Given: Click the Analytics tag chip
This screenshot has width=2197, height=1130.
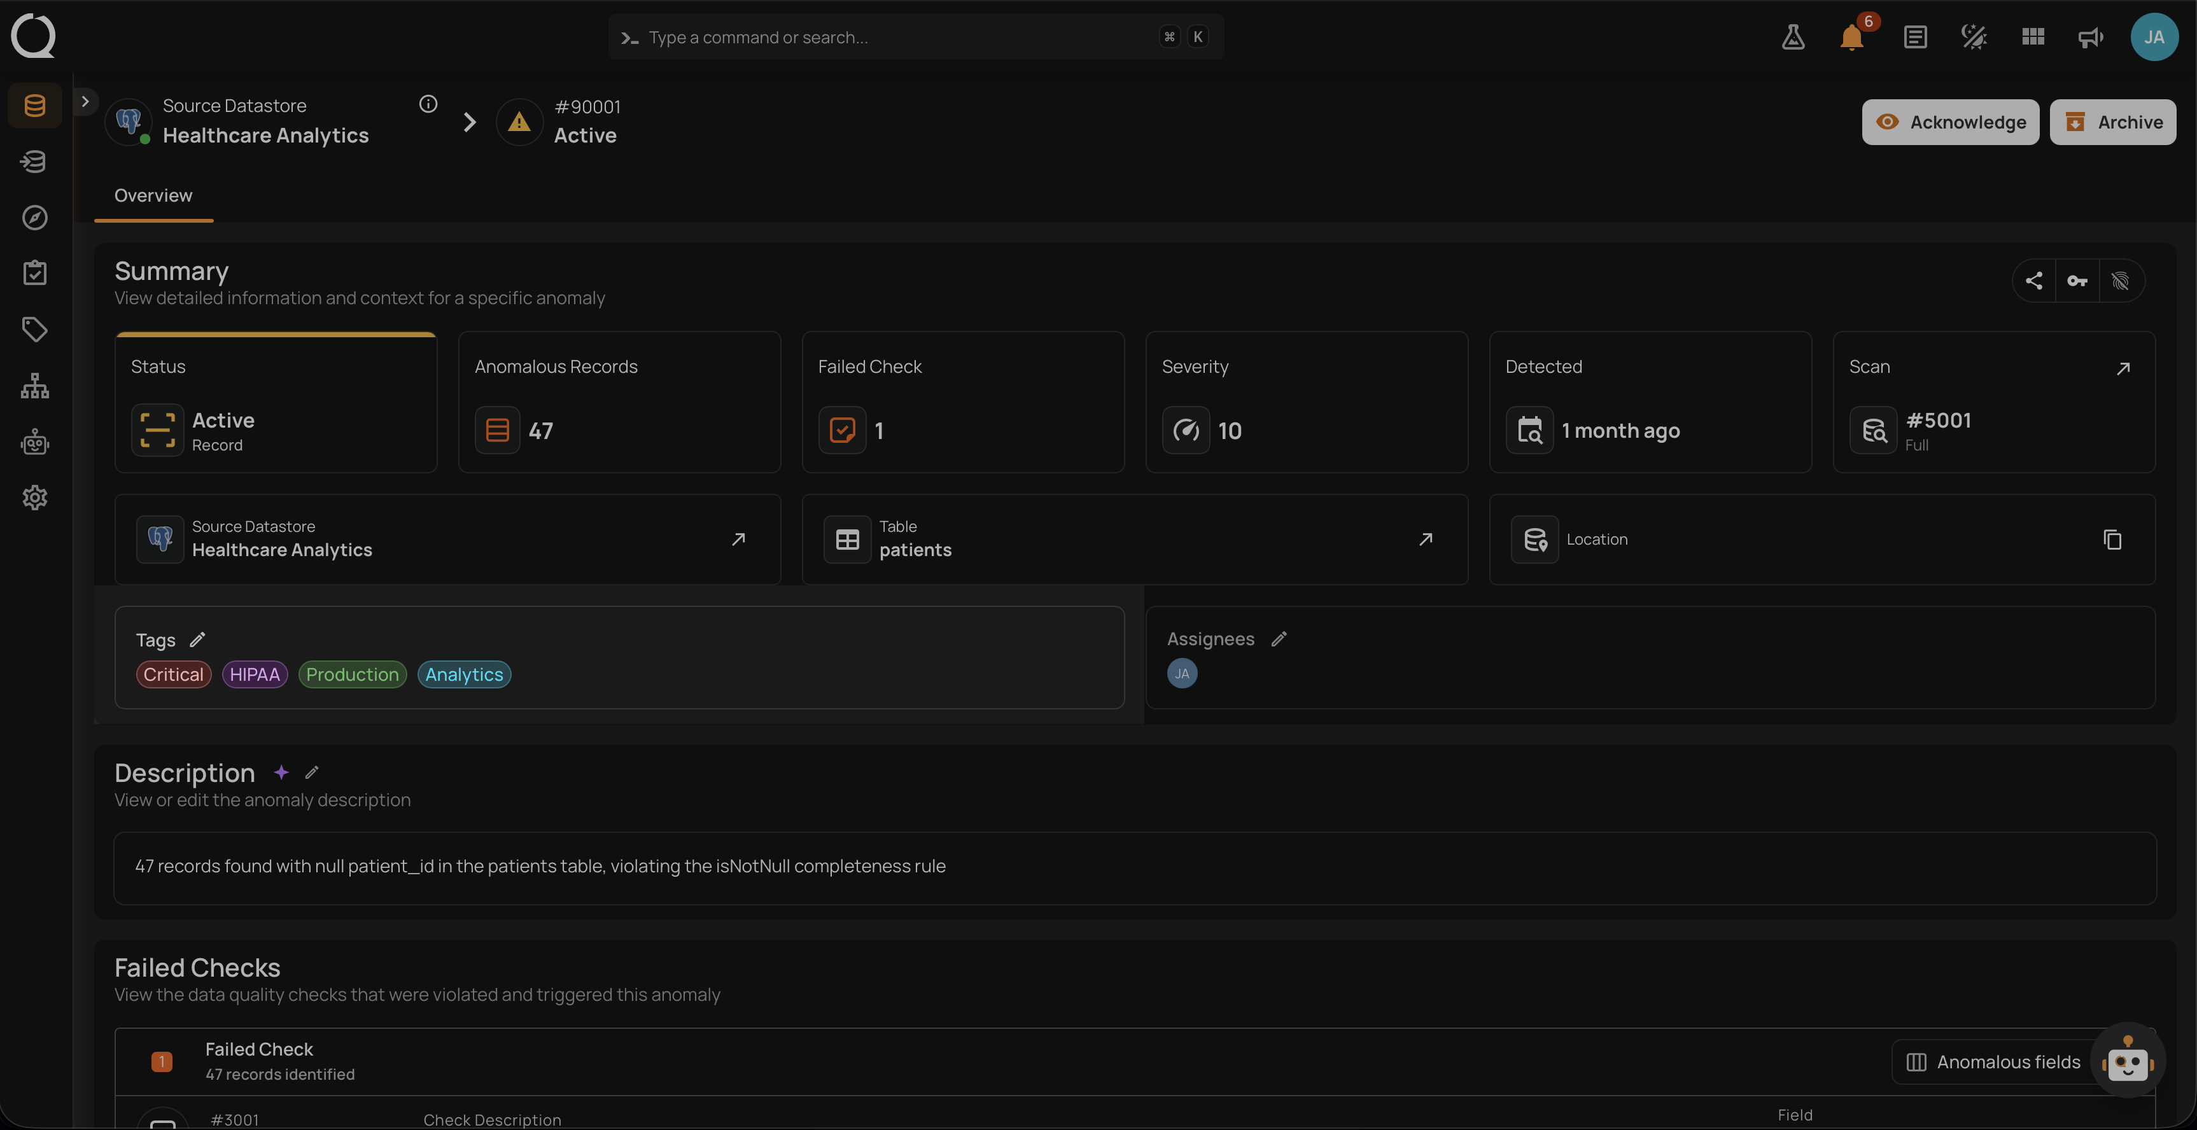Looking at the screenshot, I should click(x=464, y=674).
